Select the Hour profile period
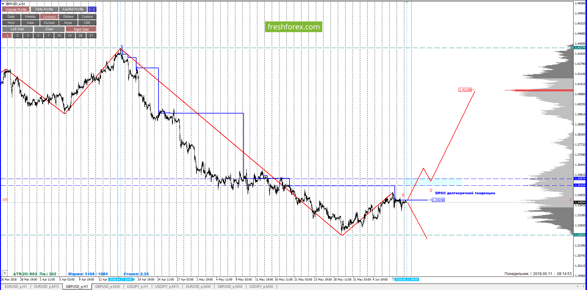Screen dimensions: 587x290 [11, 23]
